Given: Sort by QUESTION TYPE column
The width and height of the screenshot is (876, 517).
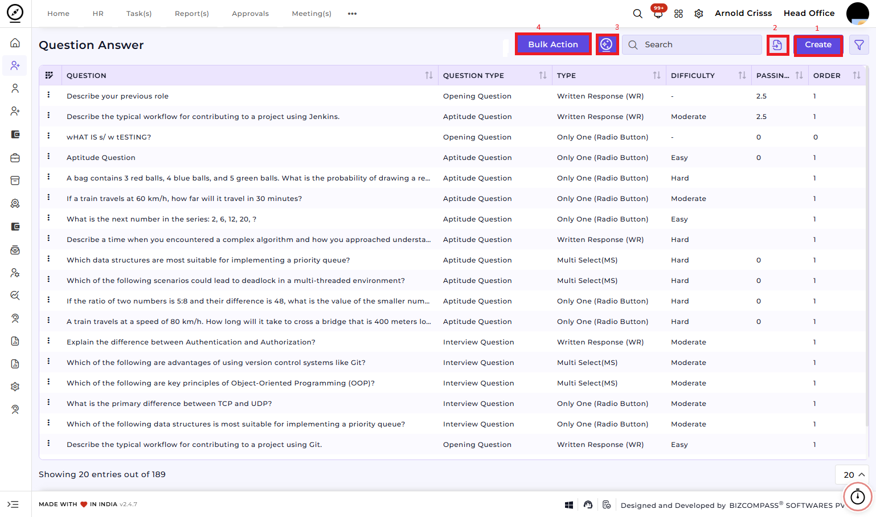Looking at the screenshot, I should (x=542, y=75).
